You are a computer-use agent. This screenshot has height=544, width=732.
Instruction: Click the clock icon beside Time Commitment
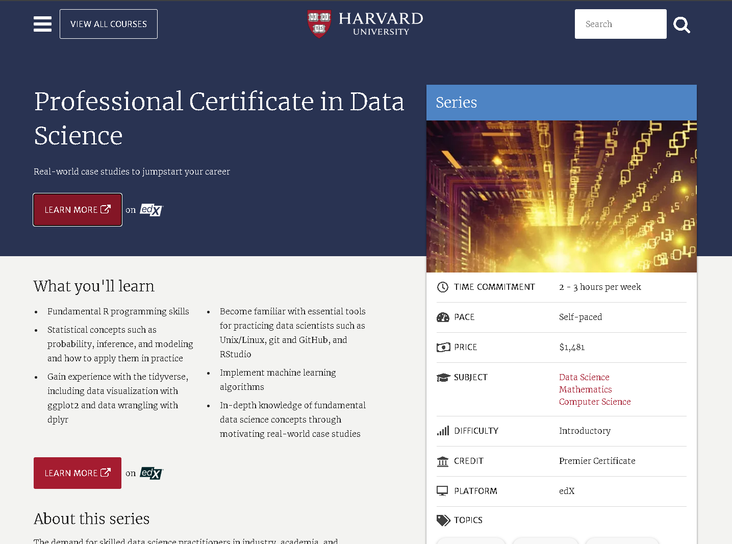442,287
